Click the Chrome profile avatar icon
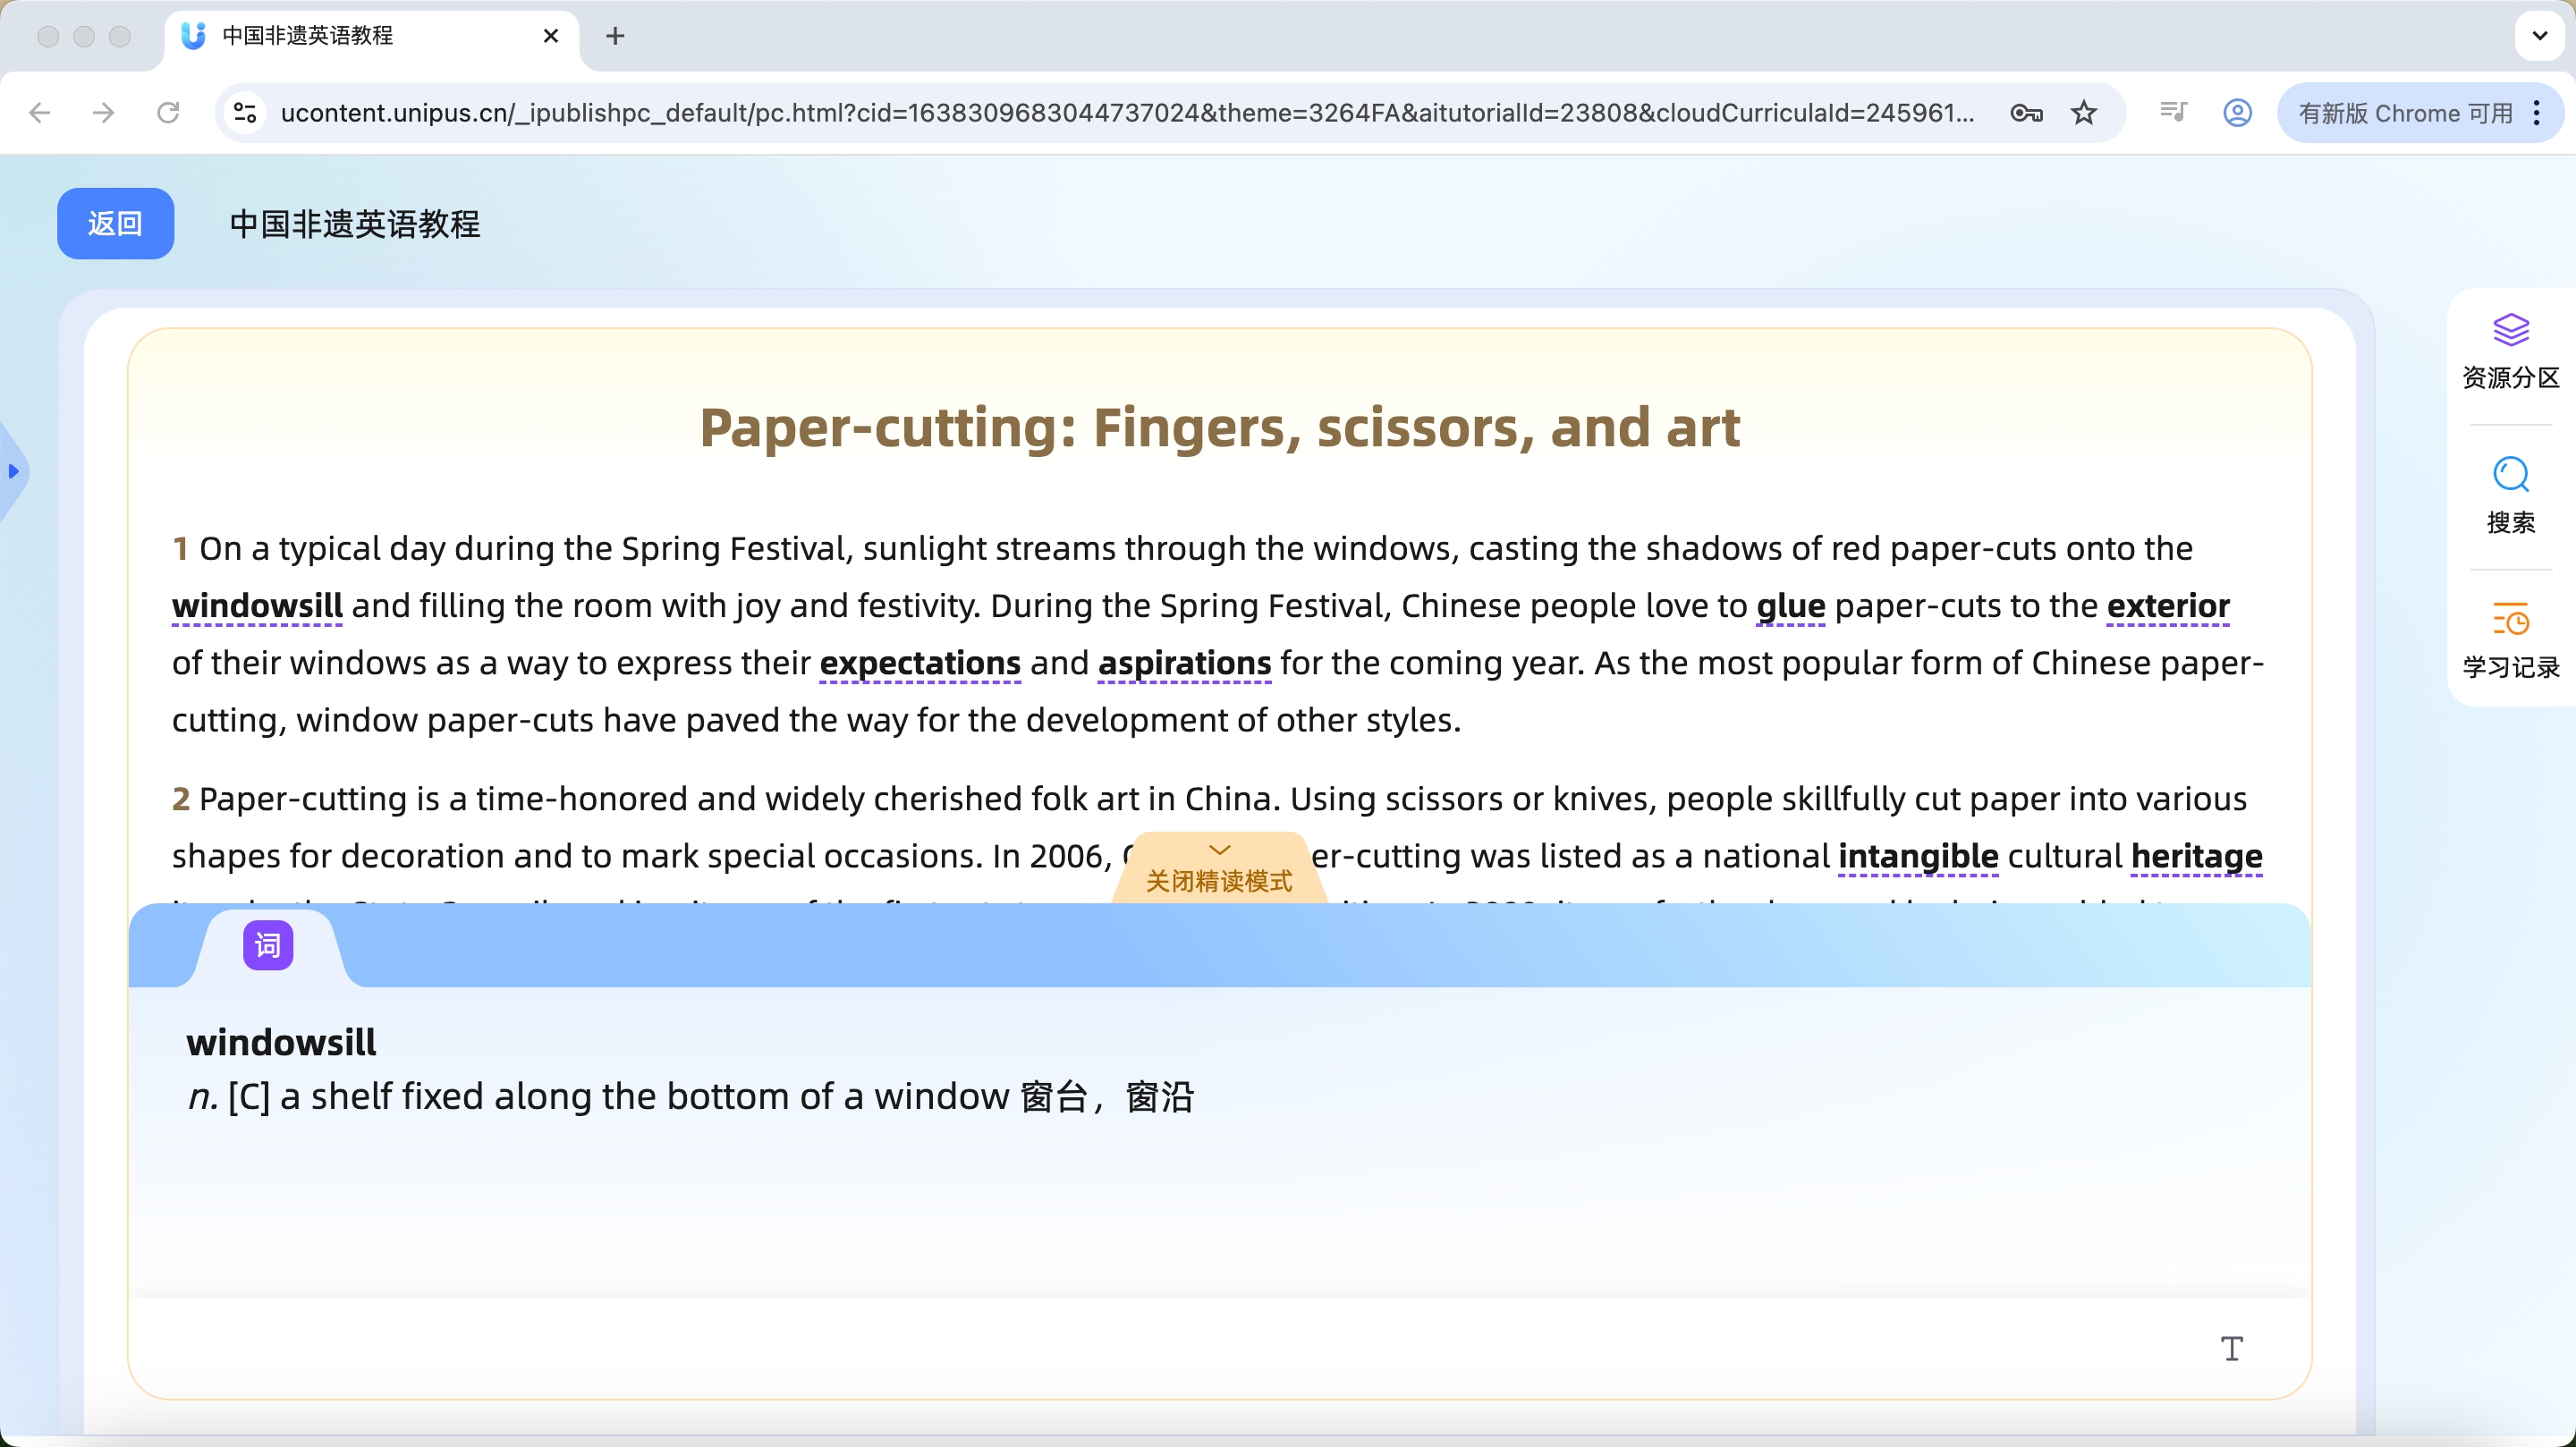 (2237, 113)
